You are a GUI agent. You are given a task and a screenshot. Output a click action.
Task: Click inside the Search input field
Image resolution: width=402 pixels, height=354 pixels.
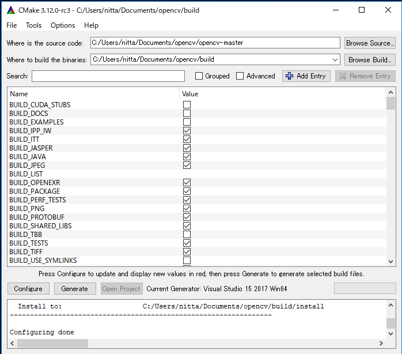click(x=108, y=76)
